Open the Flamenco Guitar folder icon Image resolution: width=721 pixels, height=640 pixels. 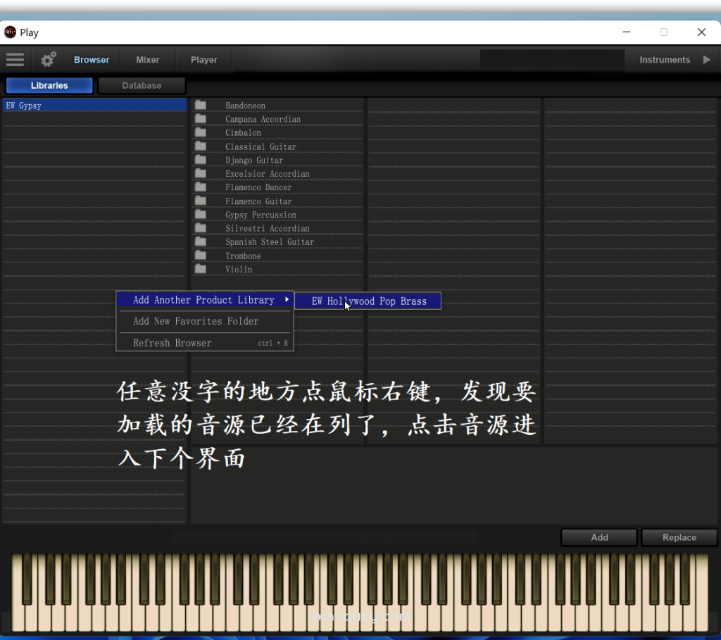click(201, 201)
